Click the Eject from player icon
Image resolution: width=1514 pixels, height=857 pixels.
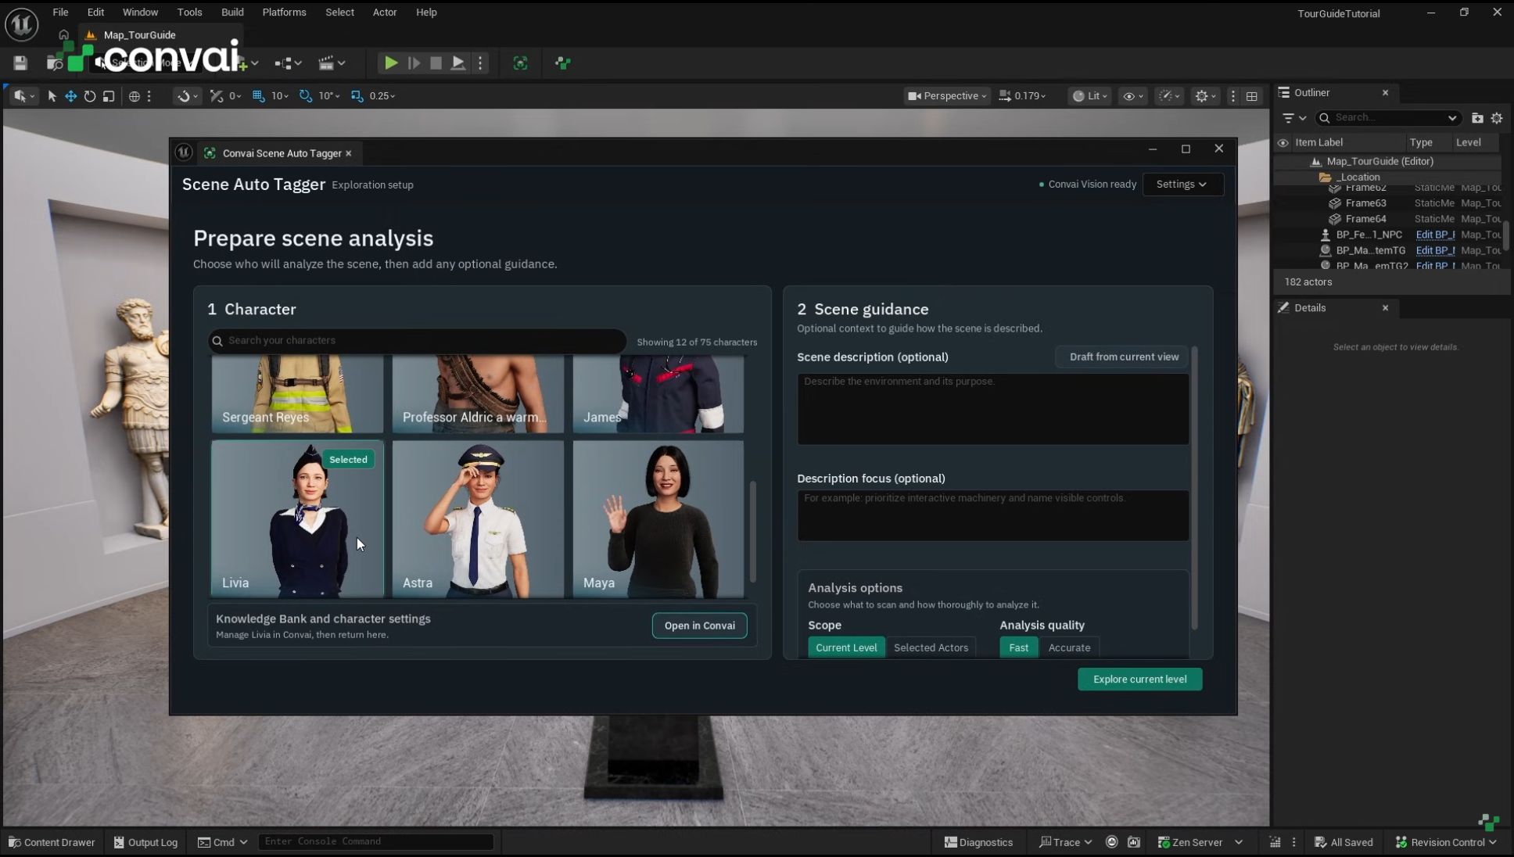458,63
